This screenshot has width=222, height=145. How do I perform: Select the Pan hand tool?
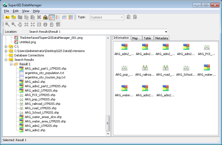click(x=20, y=24)
